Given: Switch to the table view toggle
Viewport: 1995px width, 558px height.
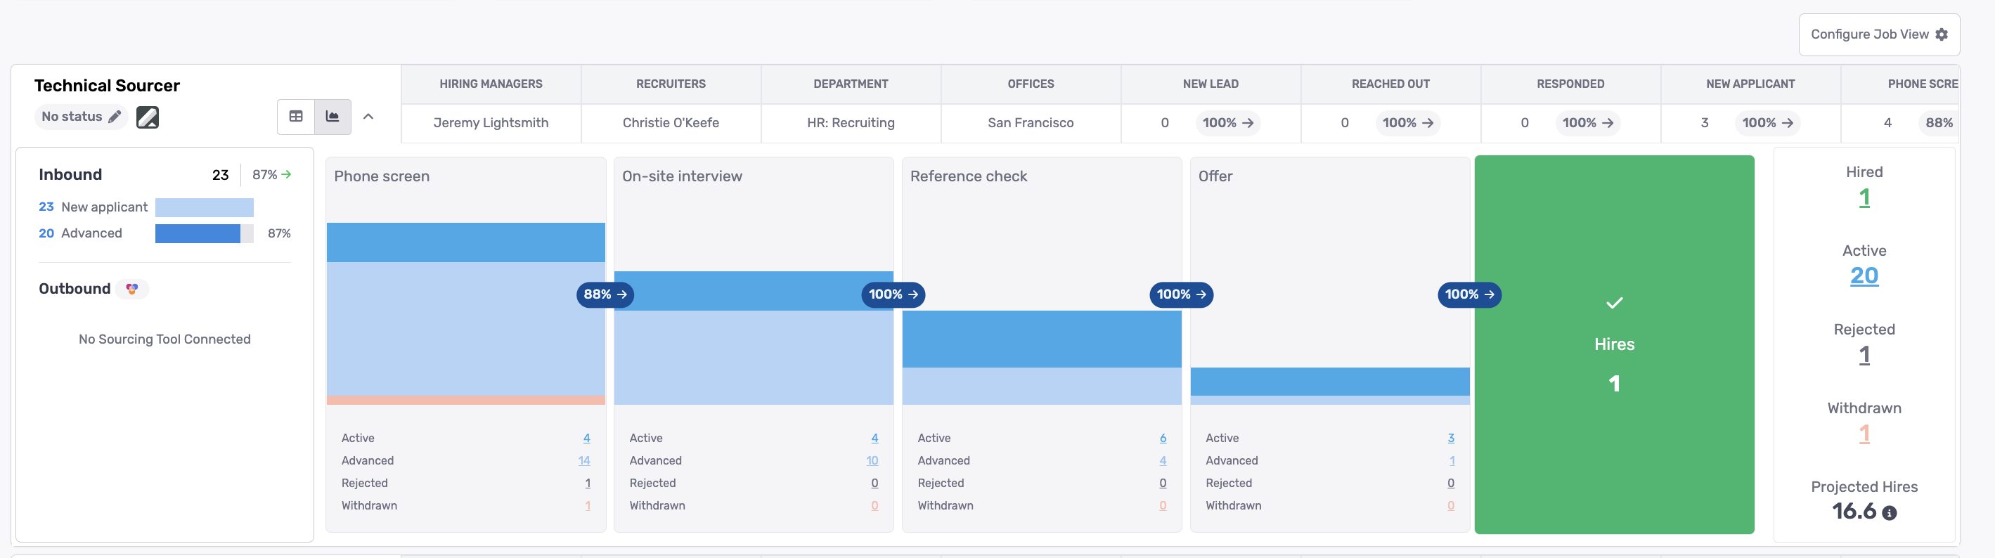Looking at the screenshot, I should click(x=296, y=116).
